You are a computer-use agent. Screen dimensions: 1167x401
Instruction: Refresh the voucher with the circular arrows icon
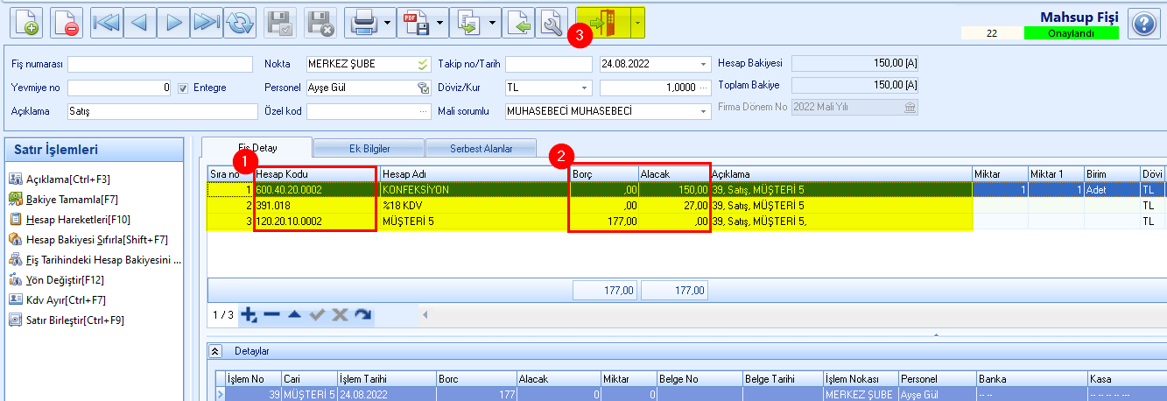click(x=238, y=22)
